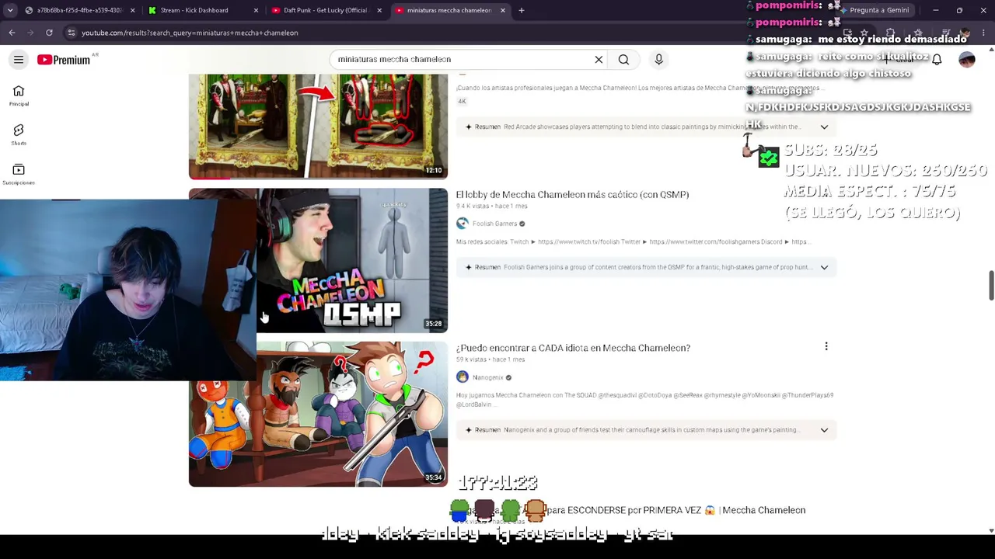Screen dimensions: 995x559
Task: Open 'El lobby de Meccha Chameleon más caótico' video
Action: click(x=572, y=194)
